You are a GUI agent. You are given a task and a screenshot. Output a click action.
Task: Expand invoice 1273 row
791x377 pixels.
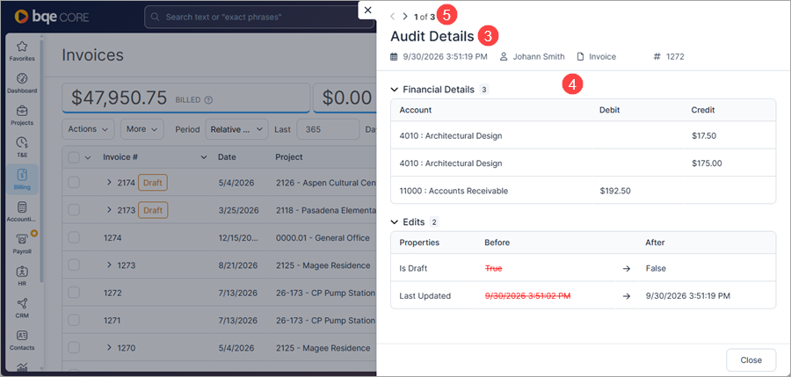pos(109,265)
